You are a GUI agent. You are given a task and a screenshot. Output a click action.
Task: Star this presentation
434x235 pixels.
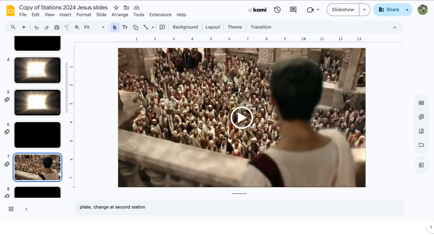116,7
